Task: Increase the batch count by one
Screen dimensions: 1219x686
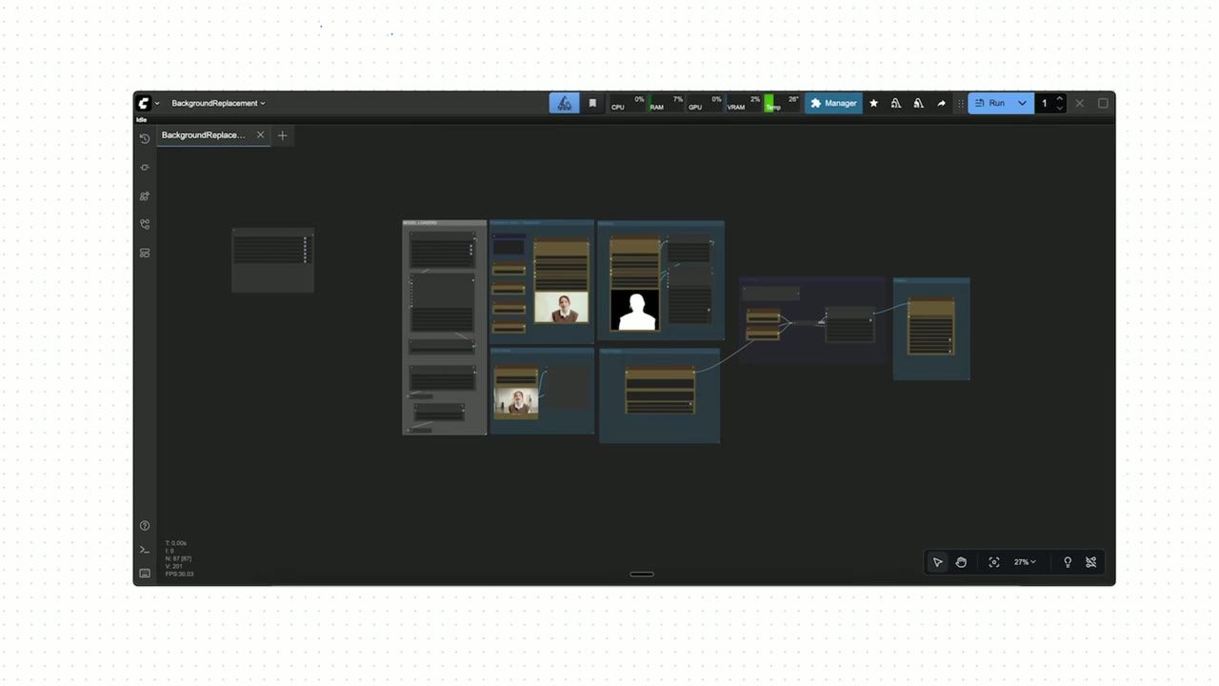Action: pyautogui.click(x=1059, y=98)
